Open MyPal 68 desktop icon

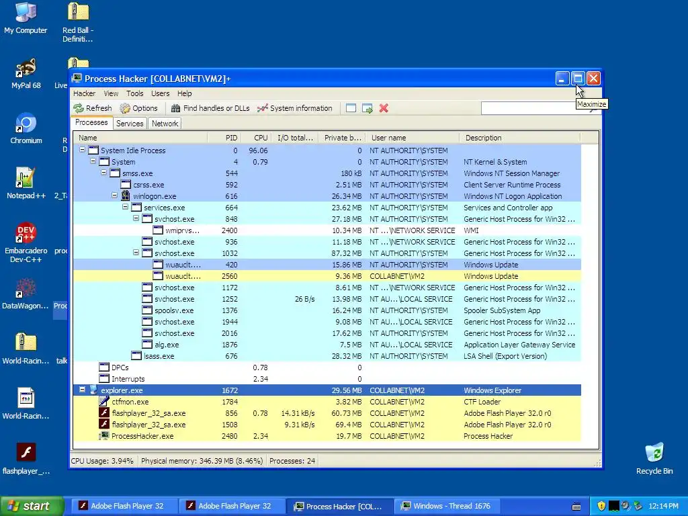click(26, 74)
